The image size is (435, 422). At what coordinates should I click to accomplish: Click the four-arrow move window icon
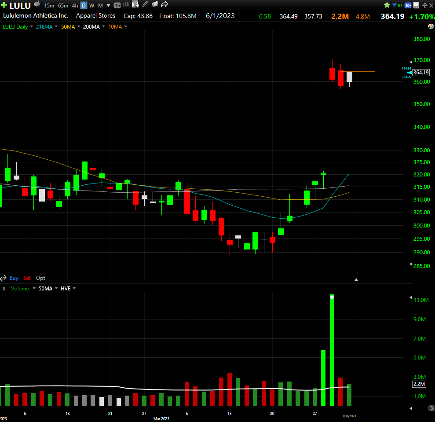click(x=424, y=5)
